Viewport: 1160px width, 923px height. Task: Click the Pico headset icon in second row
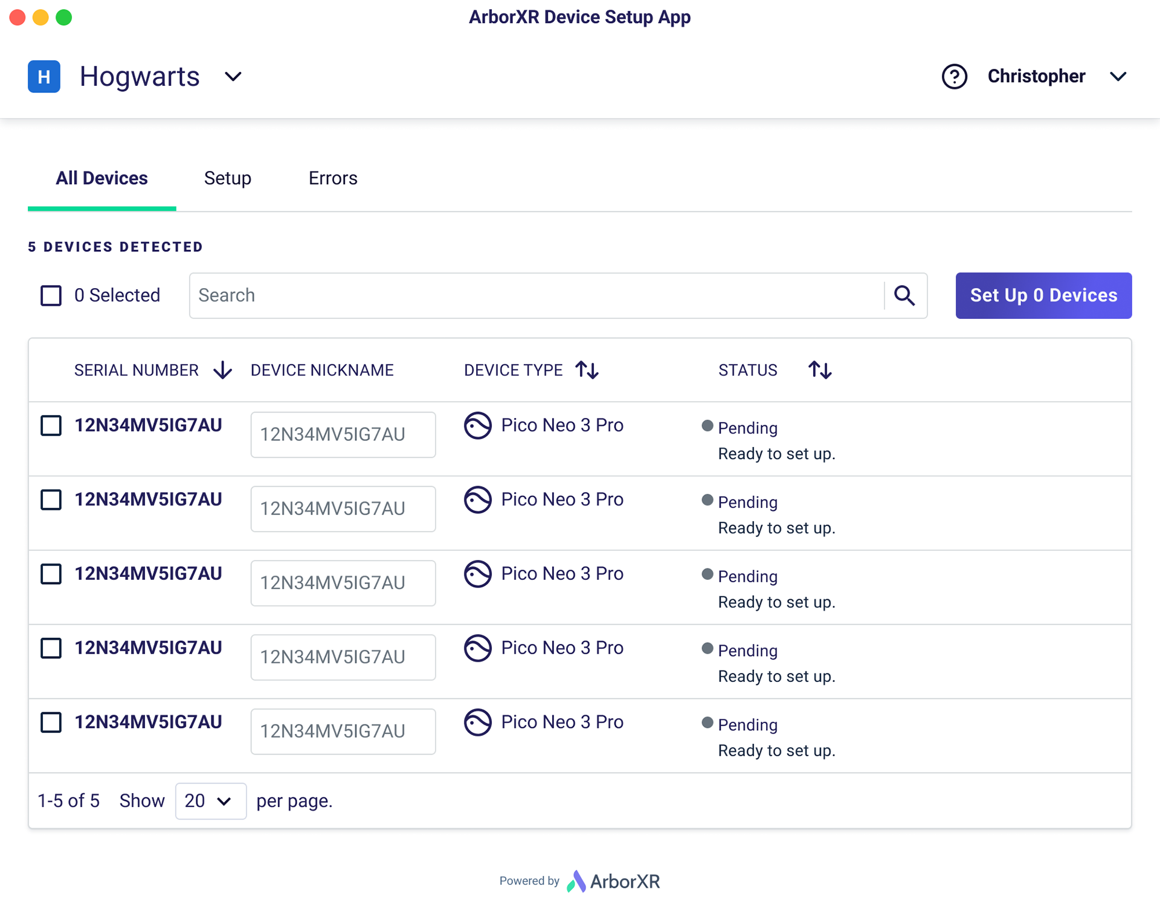pos(478,500)
